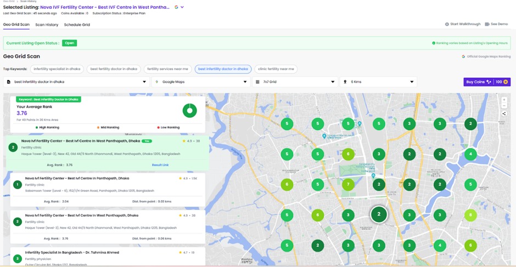Click rank badge 1 on Panthapath listing
This screenshot has height=267, width=516.
click(x=17, y=184)
